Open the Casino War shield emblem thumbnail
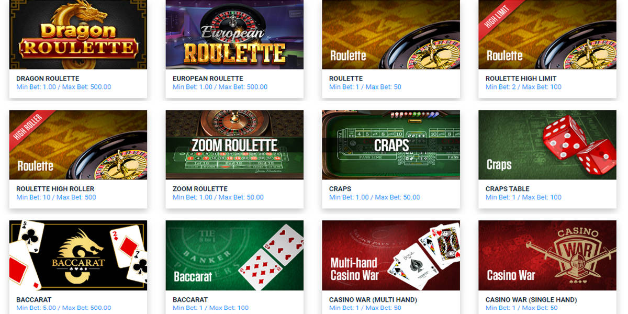Image resolution: width=628 pixels, height=314 pixels. pos(547,255)
